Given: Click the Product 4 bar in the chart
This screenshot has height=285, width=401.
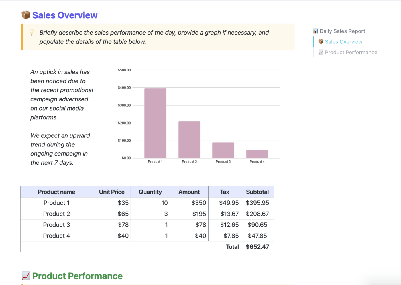Looking at the screenshot, I should point(257,154).
